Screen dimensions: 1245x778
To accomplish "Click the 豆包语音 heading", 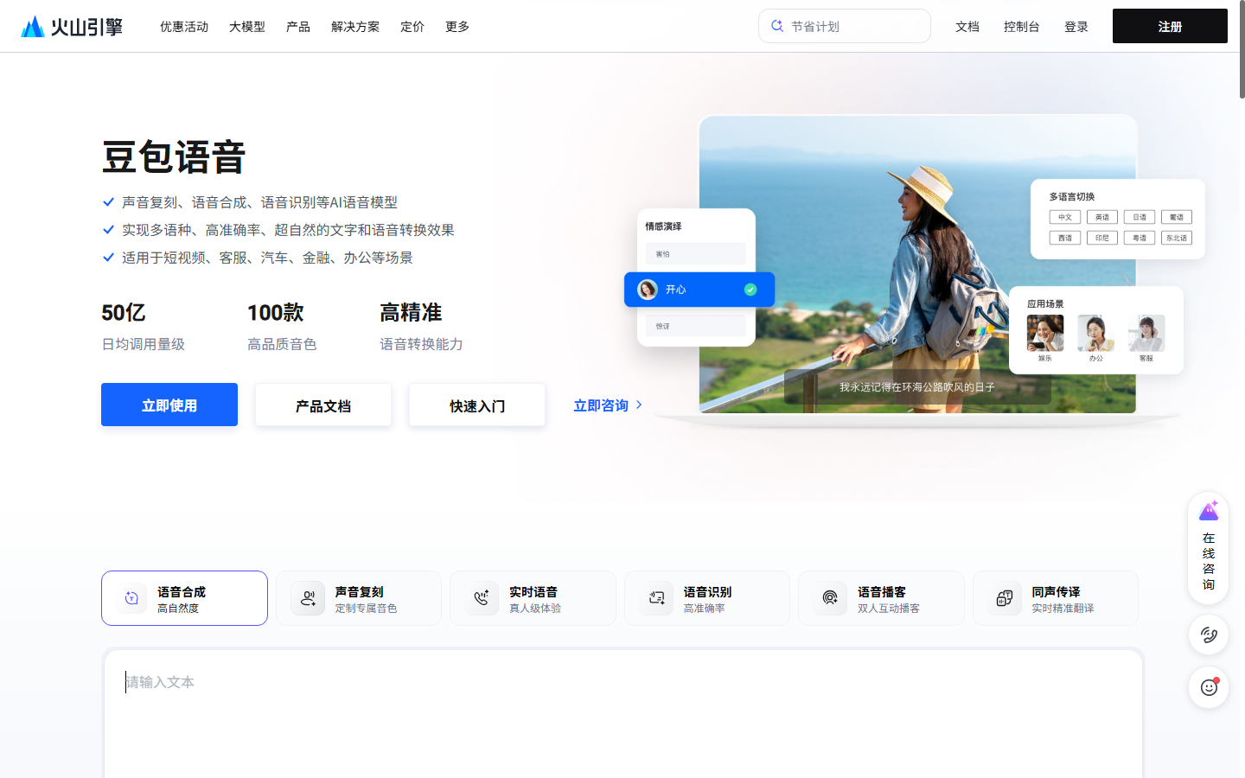I will (x=174, y=157).
